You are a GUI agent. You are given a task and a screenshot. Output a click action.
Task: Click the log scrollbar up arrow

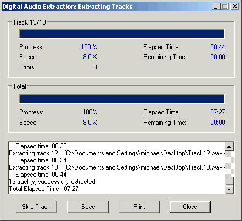(x=229, y=147)
